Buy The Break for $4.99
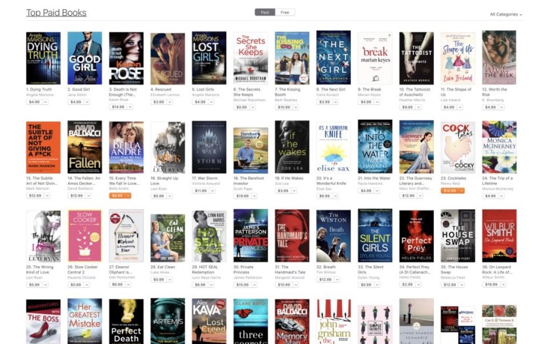The width and height of the screenshot is (550, 344). click(x=366, y=102)
